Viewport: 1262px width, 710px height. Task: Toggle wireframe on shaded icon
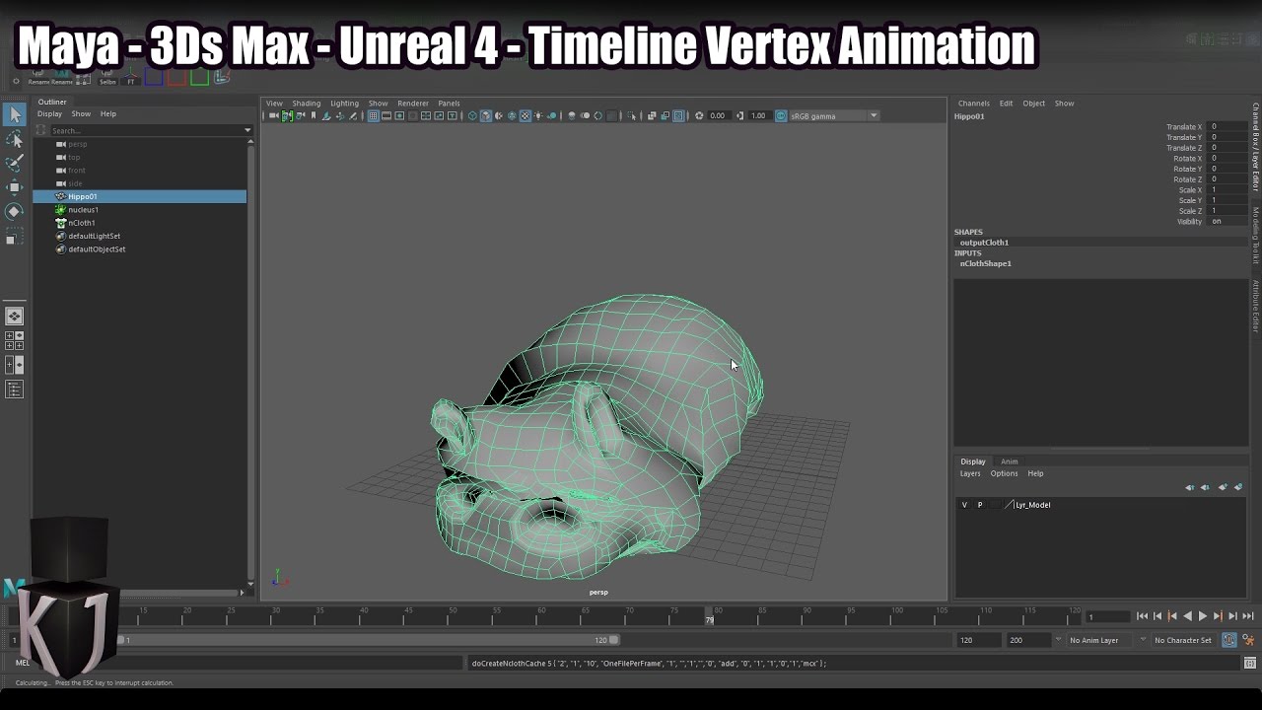point(512,115)
